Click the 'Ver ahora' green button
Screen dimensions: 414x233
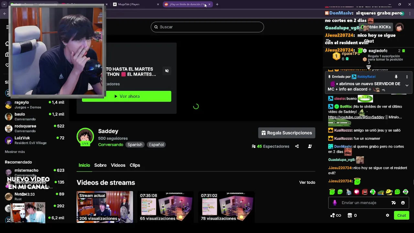[x=126, y=96]
